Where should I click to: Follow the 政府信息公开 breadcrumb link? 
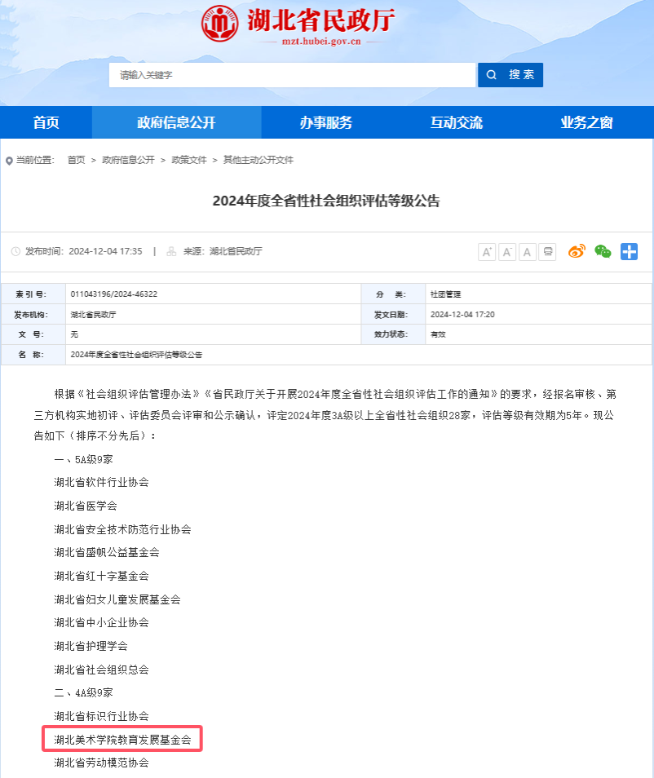pyautogui.click(x=129, y=160)
